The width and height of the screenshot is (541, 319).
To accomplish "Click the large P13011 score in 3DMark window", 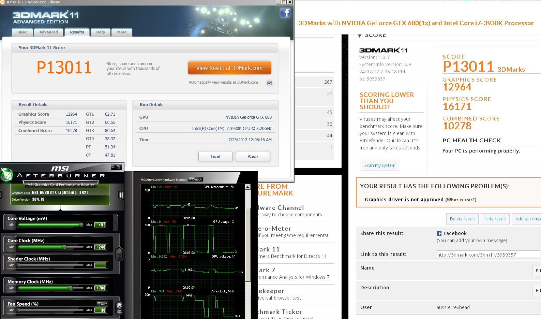I will point(64,68).
